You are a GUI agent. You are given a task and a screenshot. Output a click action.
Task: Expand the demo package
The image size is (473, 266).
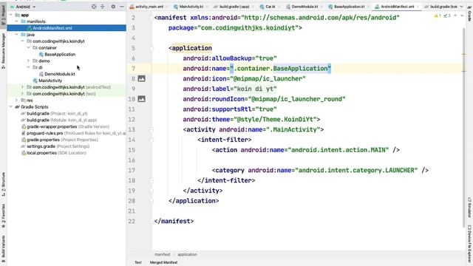point(28,61)
